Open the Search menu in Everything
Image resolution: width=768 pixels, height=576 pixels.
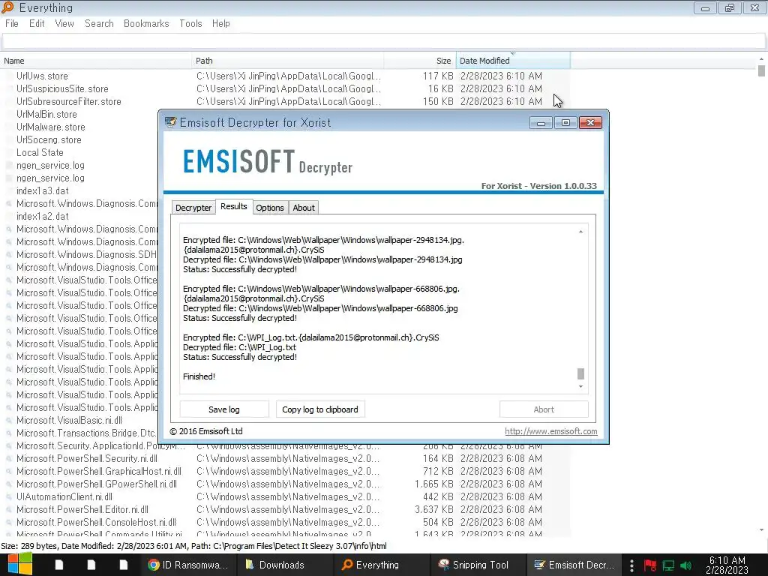point(99,23)
